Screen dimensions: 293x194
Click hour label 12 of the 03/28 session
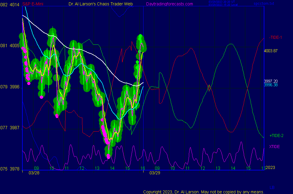[82, 168]
